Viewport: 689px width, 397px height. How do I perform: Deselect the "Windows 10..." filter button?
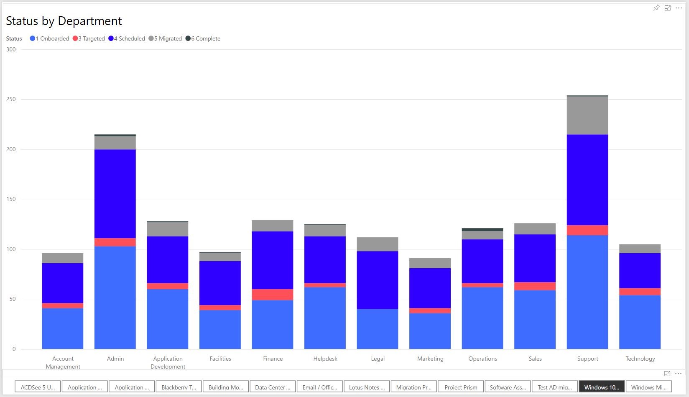coord(601,387)
